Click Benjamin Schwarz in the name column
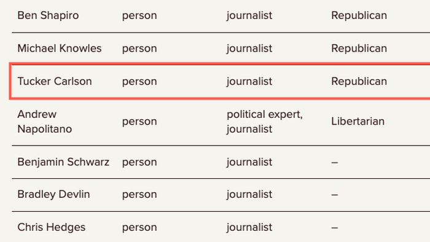Screen dimensions: 430x242 pyautogui.click(x=63, y=162)
